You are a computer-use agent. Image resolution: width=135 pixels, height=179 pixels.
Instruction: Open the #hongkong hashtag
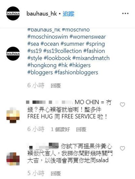[x=42, y=65]
